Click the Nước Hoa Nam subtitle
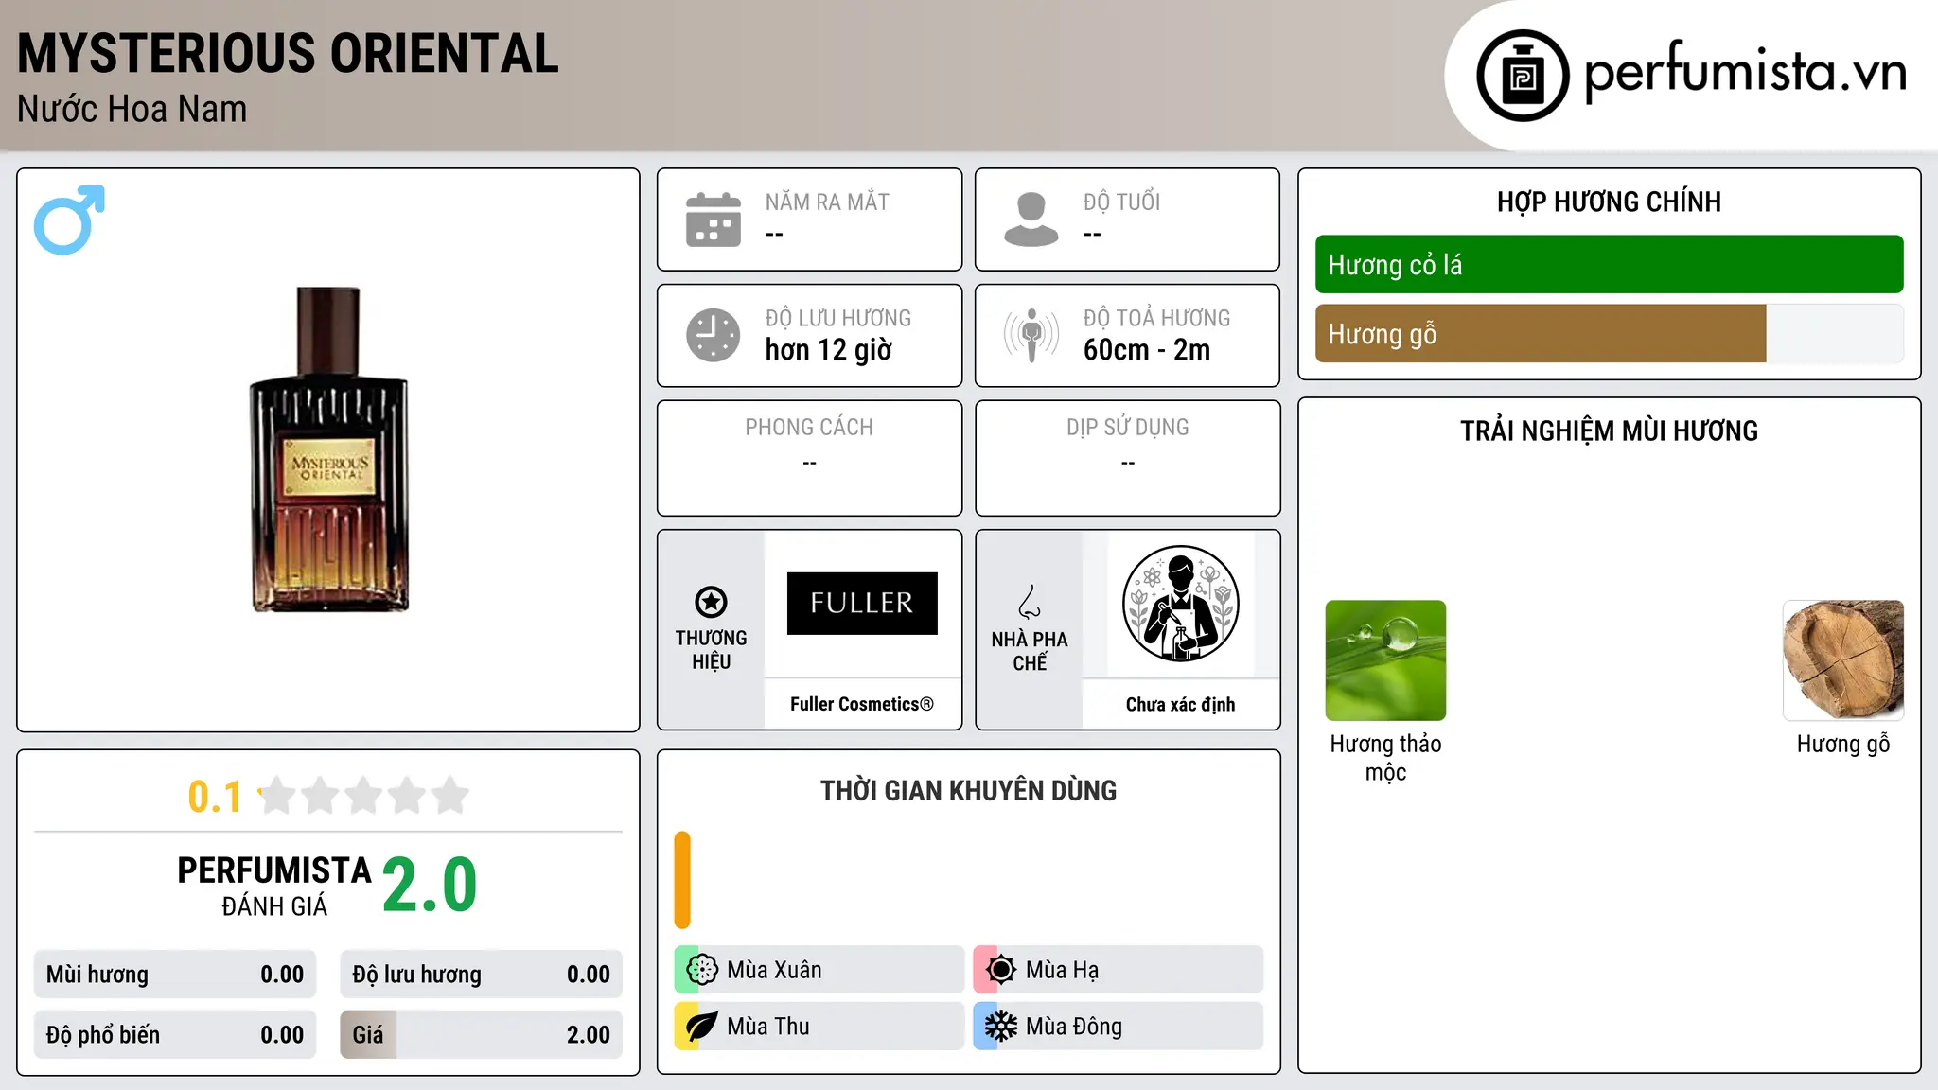This screenshot has width=1938, height=1090. tap(132, 109)
